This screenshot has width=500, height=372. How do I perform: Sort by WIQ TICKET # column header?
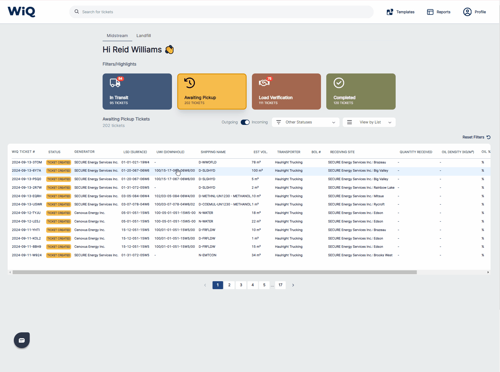23,152
